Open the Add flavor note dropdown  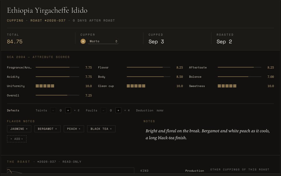point(17,139)
